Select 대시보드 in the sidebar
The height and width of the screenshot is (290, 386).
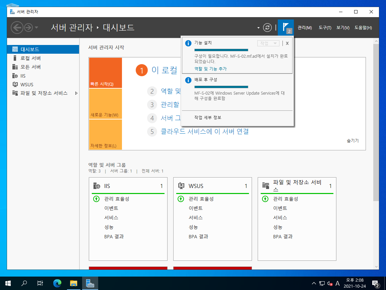click(x=43, y=49)
